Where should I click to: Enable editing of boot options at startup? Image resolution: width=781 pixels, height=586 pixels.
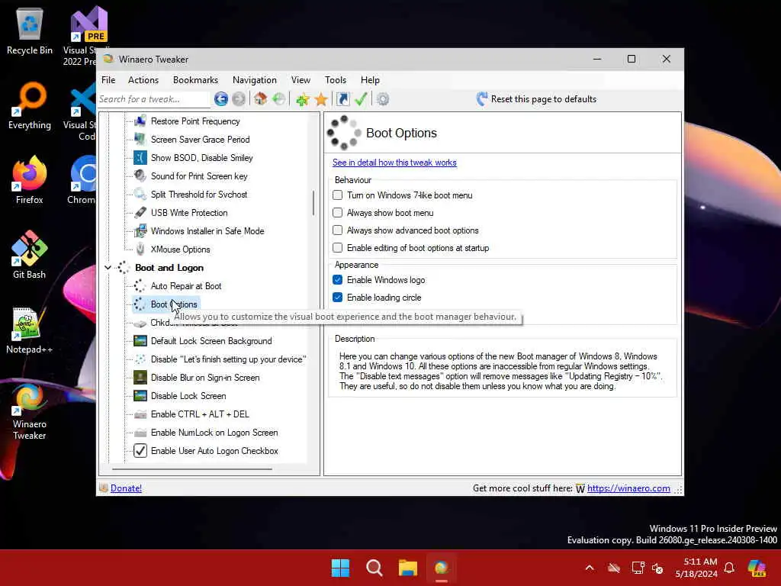coord(338,248)
